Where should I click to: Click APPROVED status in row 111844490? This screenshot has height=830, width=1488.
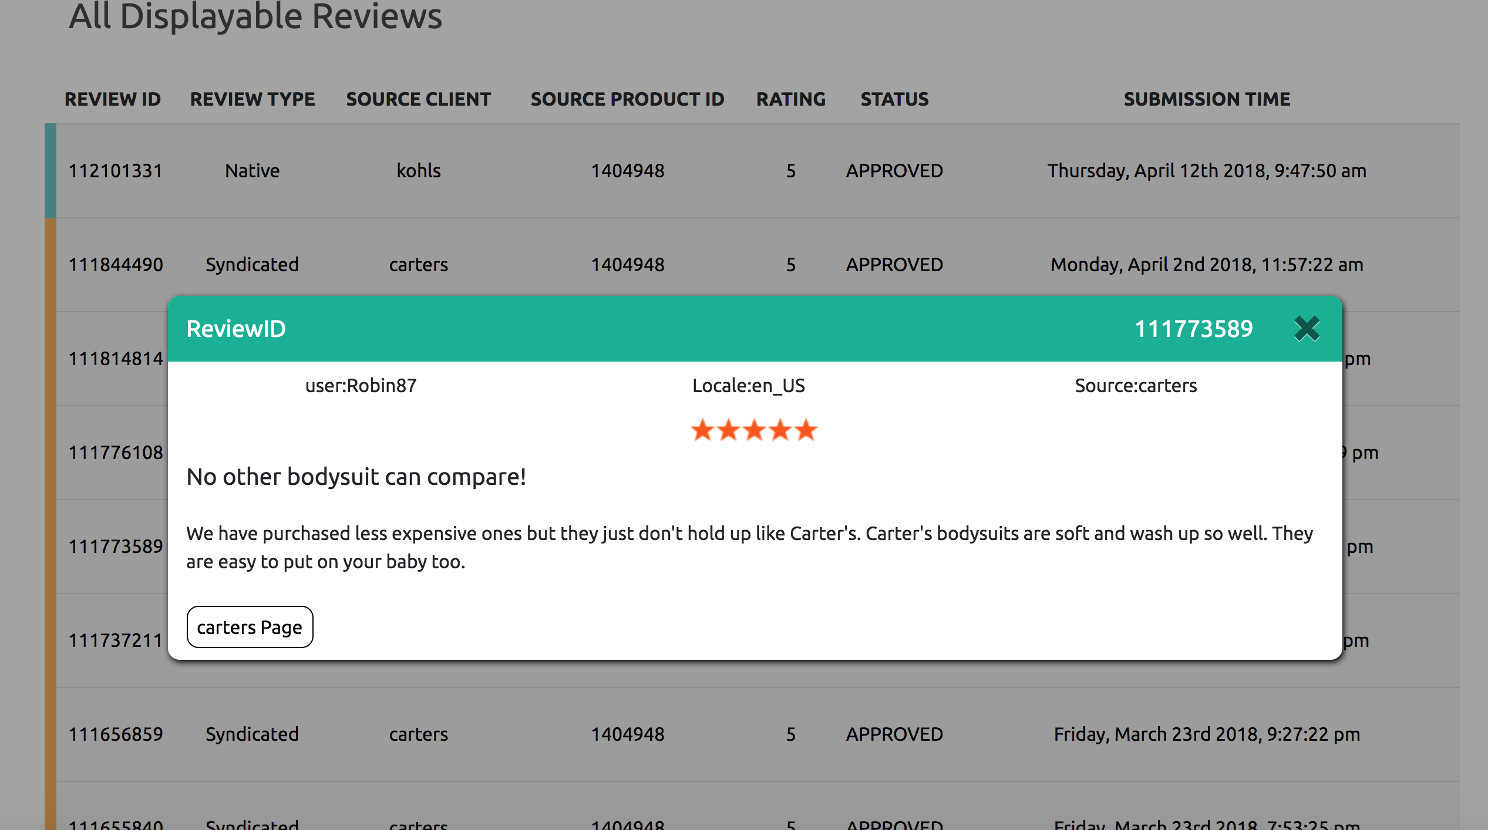(895, 265)
